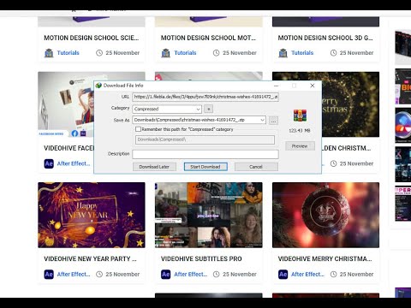
Task: Click After Effects link under Merry Christmas card
Action: click(307, 274)
